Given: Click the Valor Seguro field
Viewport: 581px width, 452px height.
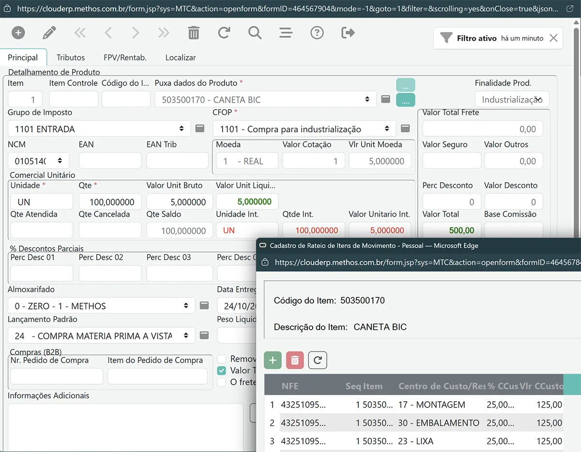Looking at the screenshot, I should coord(452,160).
